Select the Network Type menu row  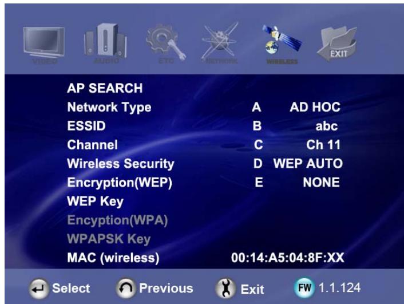pyautogui.click(x=109, y=107)
